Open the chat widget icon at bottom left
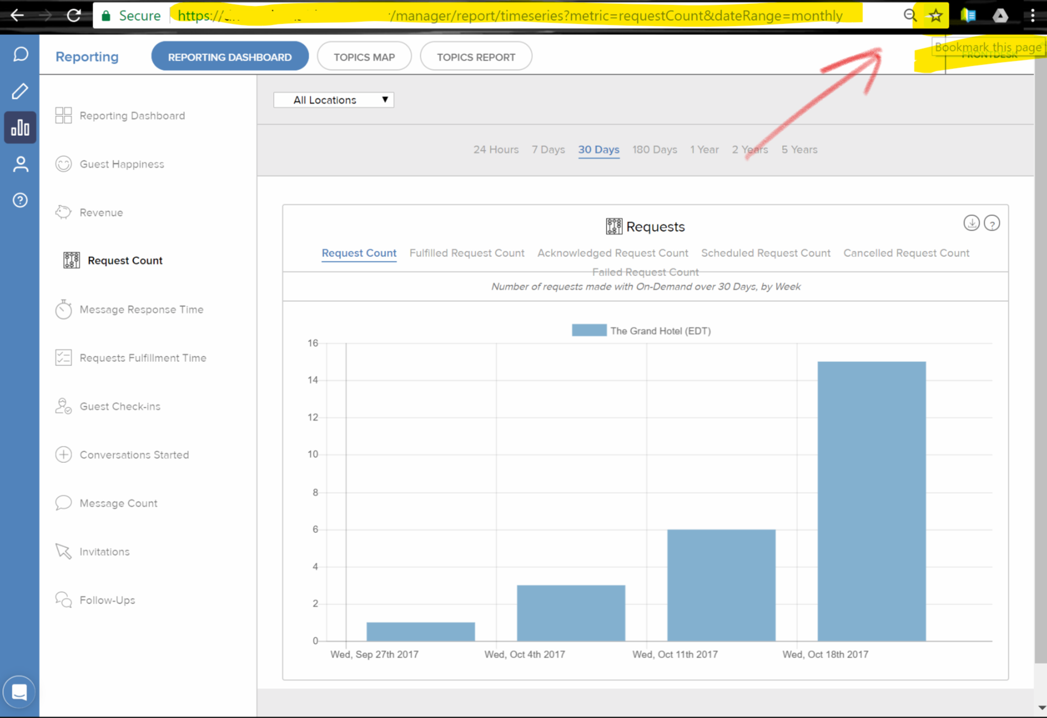Viewport: 1047px width, 718px height. 19,692
